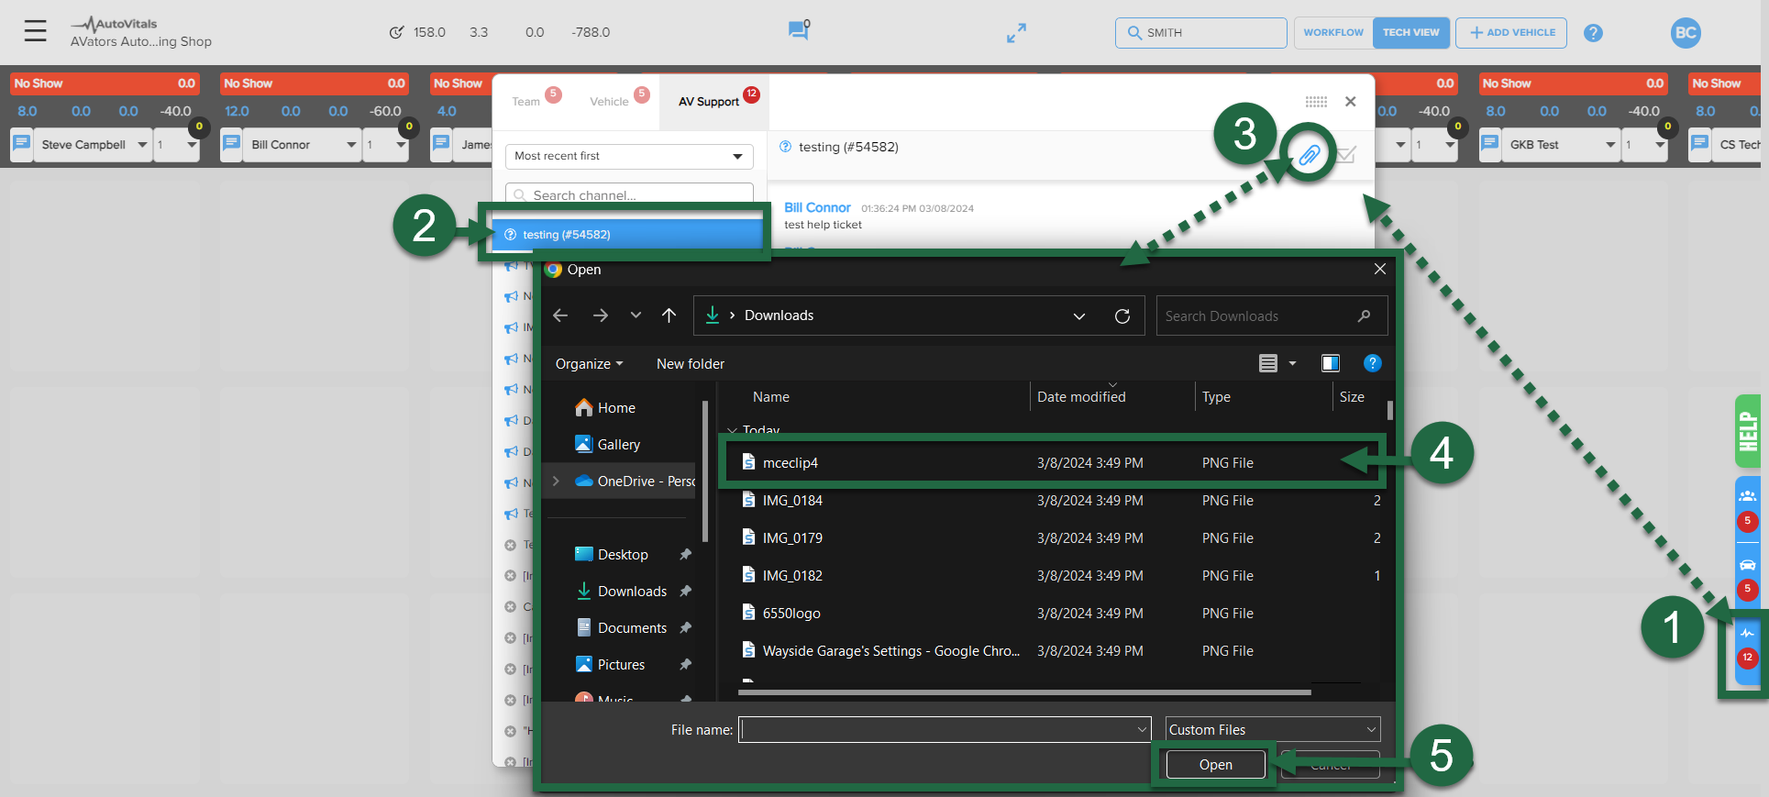1769x797 pixels.
Task: Expand the Most recent first dropdown
Action: (x=629, y=157)
